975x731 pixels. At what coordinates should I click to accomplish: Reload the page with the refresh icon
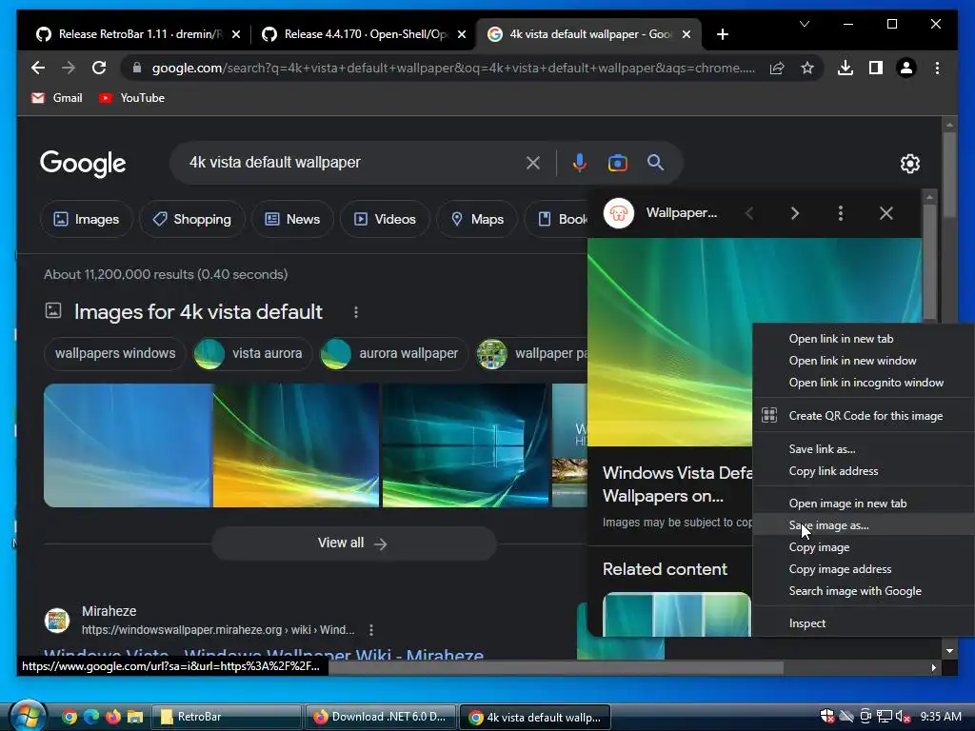[x=99, y=68]
